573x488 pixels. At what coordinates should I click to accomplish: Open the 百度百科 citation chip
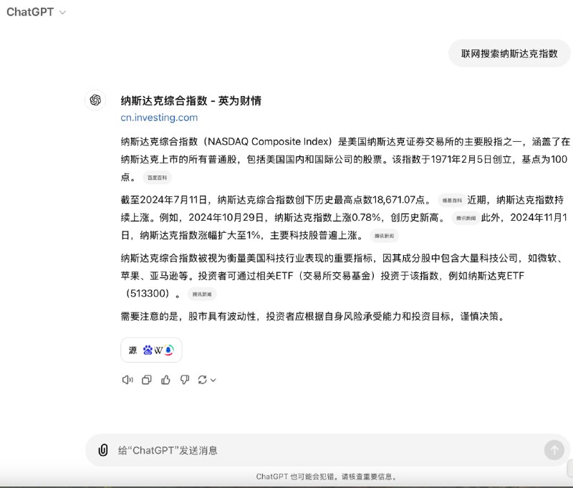click(x=157, y=178)
